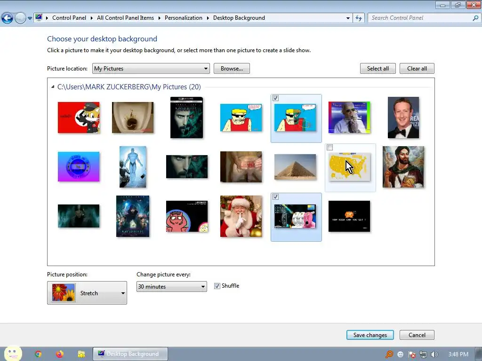The width and height of the screenshot is (482, 361).
Task: Open the volume speaker tray icon
Action: 434,354
